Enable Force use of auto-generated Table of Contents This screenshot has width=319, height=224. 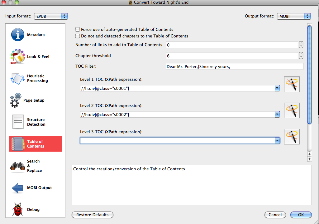[x=78, y=29]
